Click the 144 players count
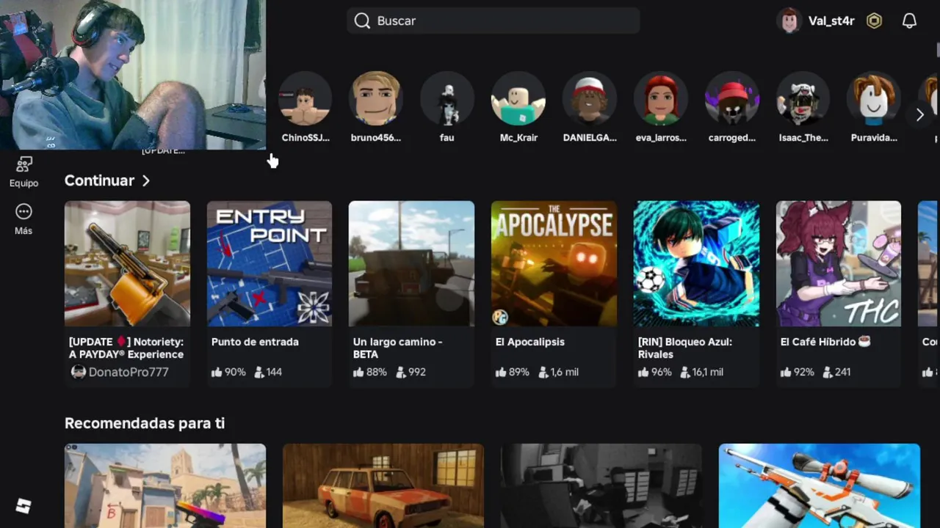The width and height of the screenshot is (940, 528). tap(268, 372)
